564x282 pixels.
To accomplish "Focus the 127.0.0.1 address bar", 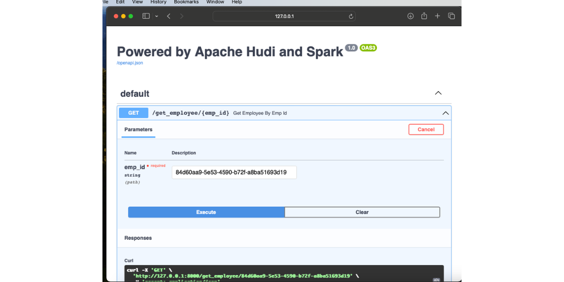I will click(284, 16).
